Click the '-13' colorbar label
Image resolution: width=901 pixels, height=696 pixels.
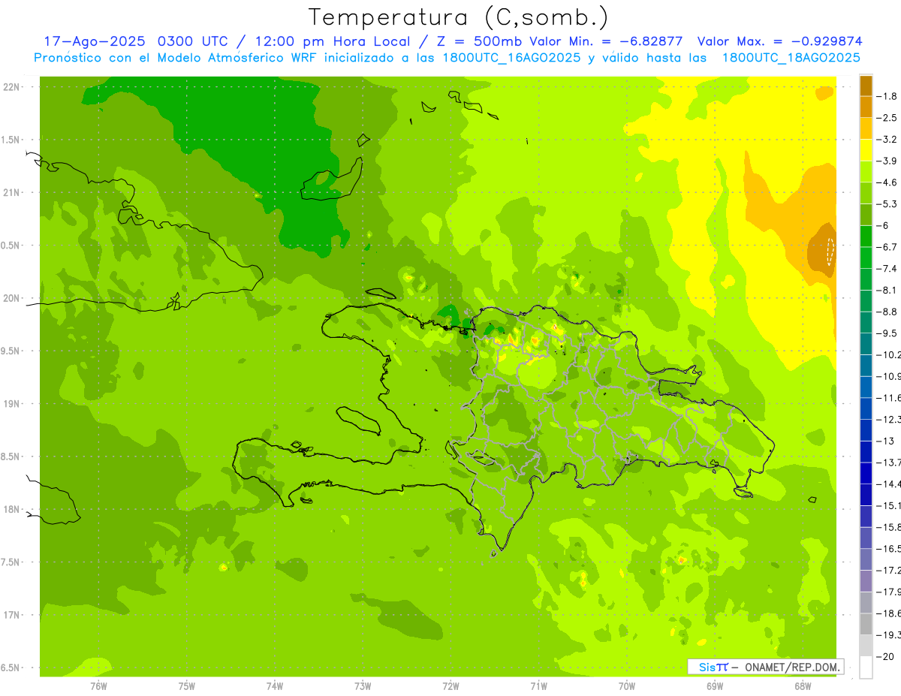click(x=885, y=441)
